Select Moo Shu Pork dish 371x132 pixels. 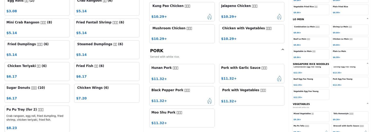click(182, 118)
